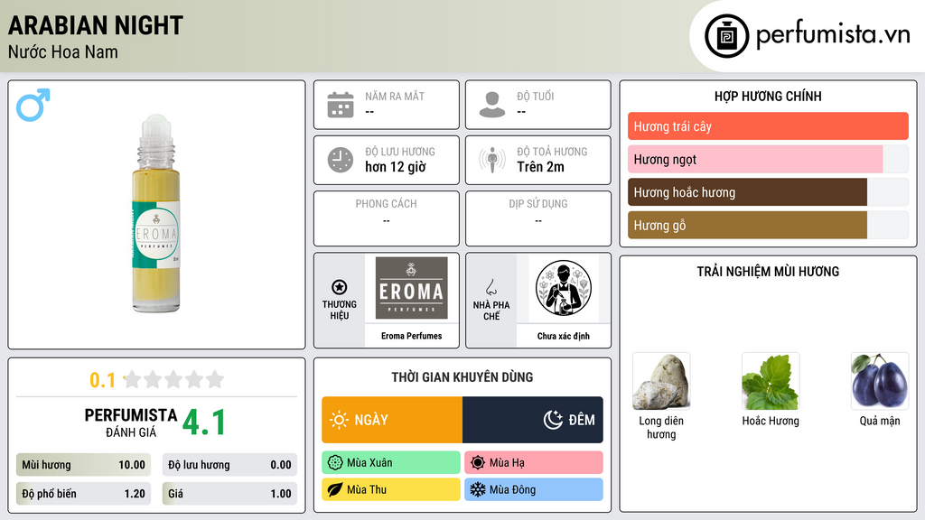Select the Mùa Đông season chip
The width and height of the screenshot is (925, 520).
point(534,489)
